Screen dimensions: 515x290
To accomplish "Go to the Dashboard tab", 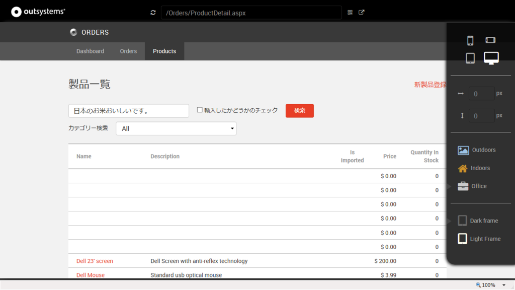I will pos(91,51).
